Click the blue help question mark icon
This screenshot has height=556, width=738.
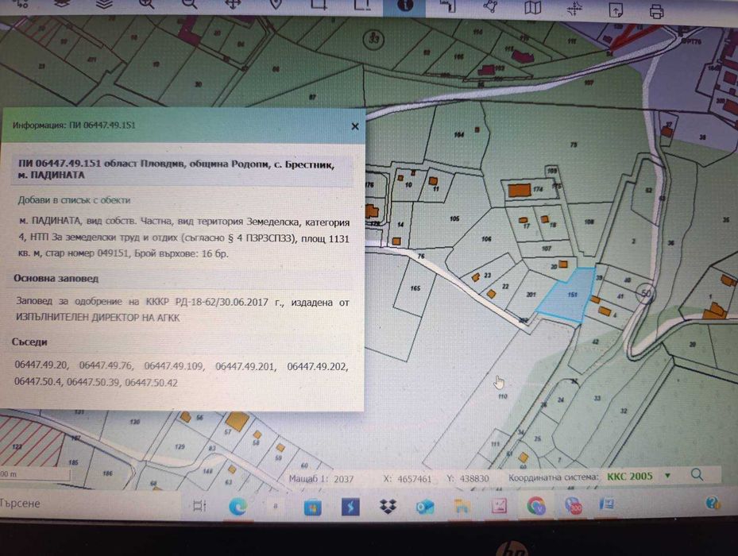click(x=713, y=504)
